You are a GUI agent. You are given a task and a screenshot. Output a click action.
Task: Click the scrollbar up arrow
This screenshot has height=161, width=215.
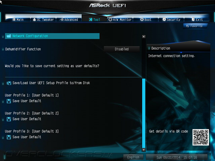click(143, 37)
